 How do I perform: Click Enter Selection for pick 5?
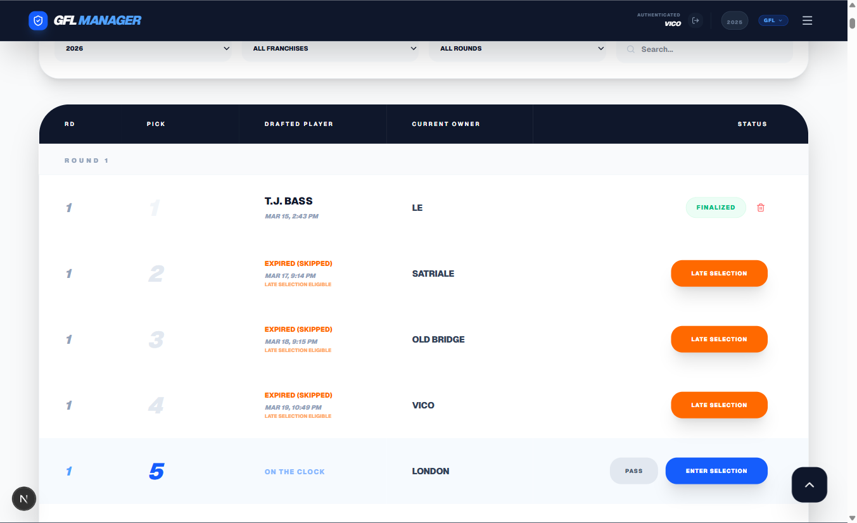(716, 471)
